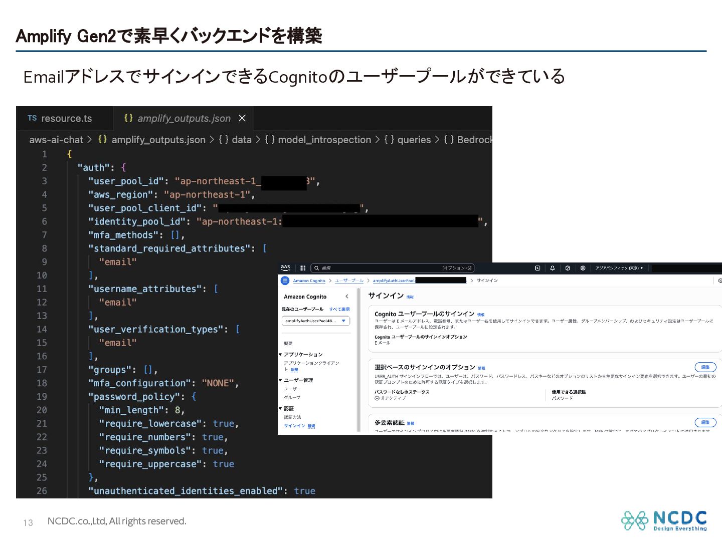The width and height of the screenshot is (722, 541).
Task: Click the AWS search magnifier icon
Action: pyautogui.click(x=316, y=268)
